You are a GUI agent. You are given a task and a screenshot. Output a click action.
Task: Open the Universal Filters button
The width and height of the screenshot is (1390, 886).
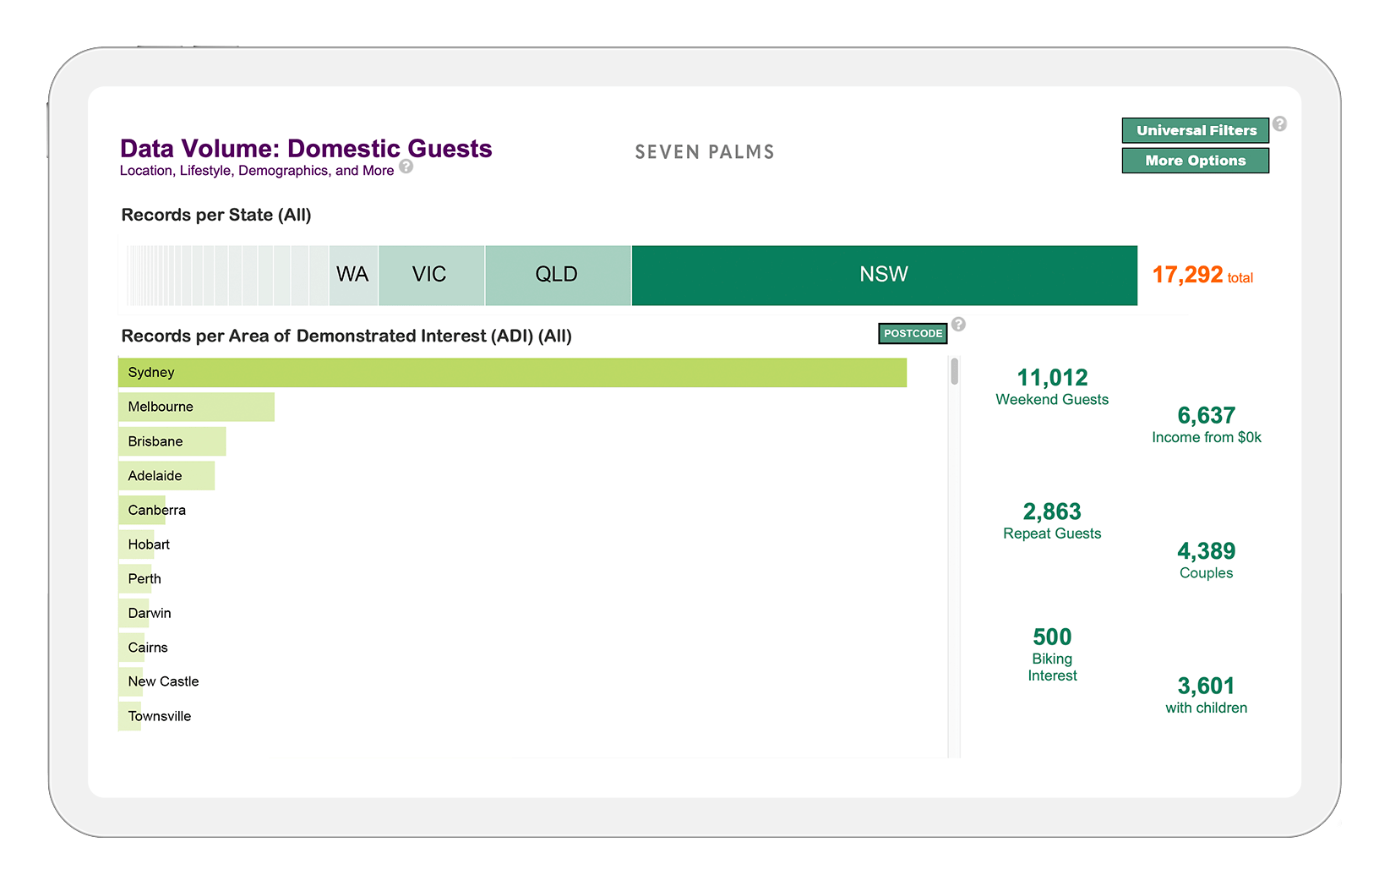point(1196,130)
